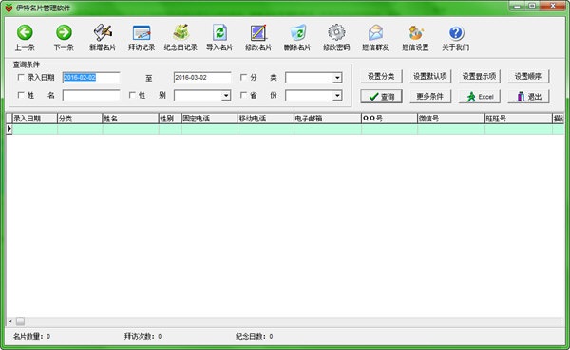Click the Set Defaults (设置默认项) button
The height and width of the screenshot is (350, 570).
(430, 76)
